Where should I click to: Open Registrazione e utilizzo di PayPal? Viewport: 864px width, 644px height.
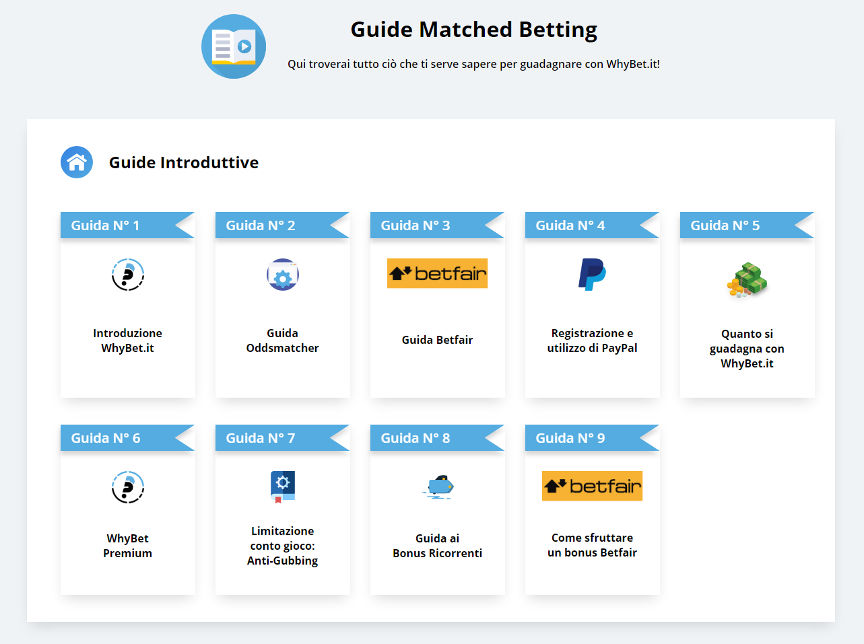click(593, 341)
